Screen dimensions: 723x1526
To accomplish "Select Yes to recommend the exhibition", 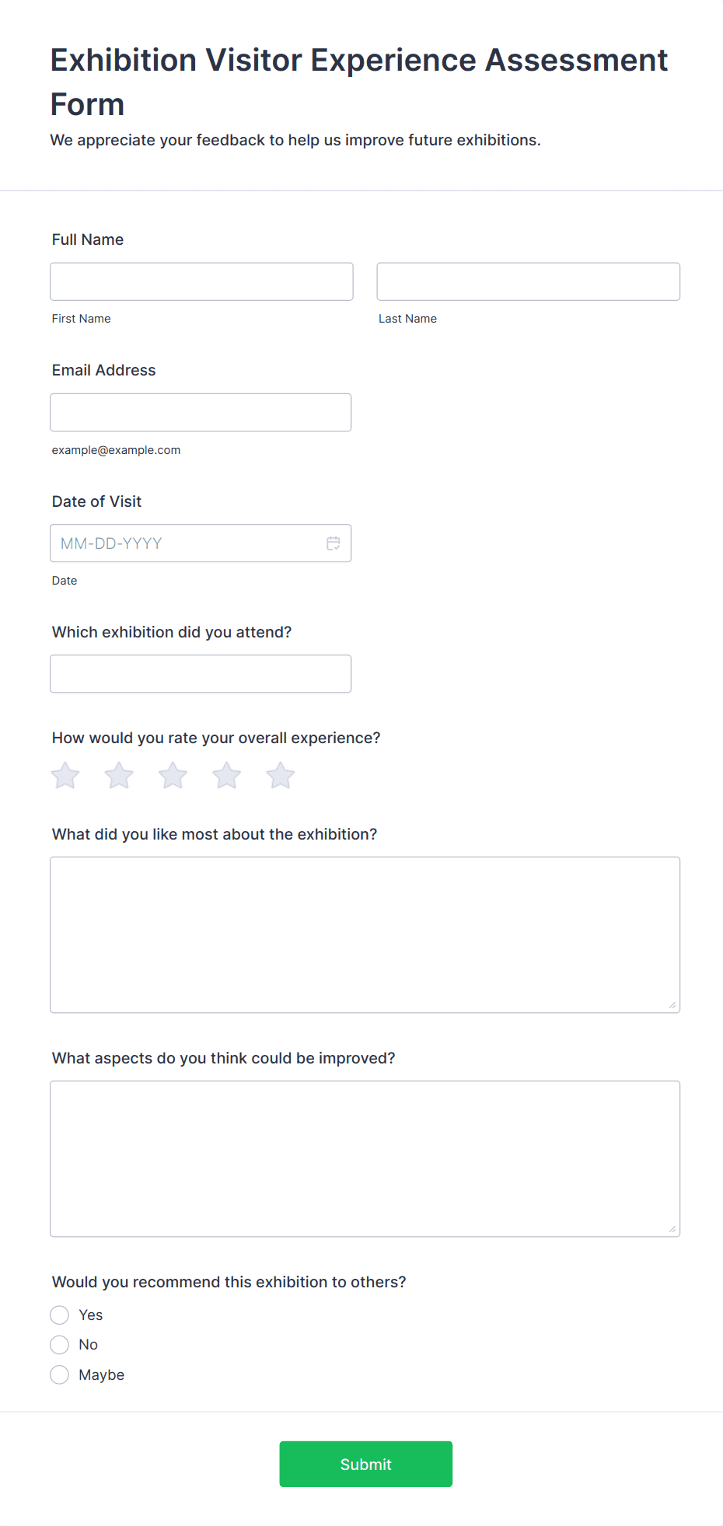I will click(x=60, y=1315).
